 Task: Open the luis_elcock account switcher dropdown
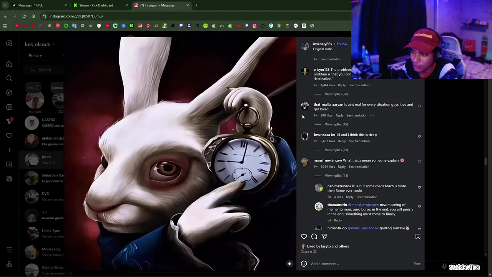[x=40, y=44]
